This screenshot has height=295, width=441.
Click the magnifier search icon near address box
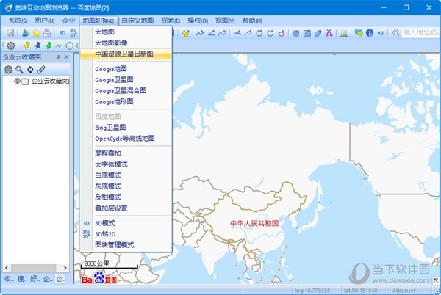[395, 33]
